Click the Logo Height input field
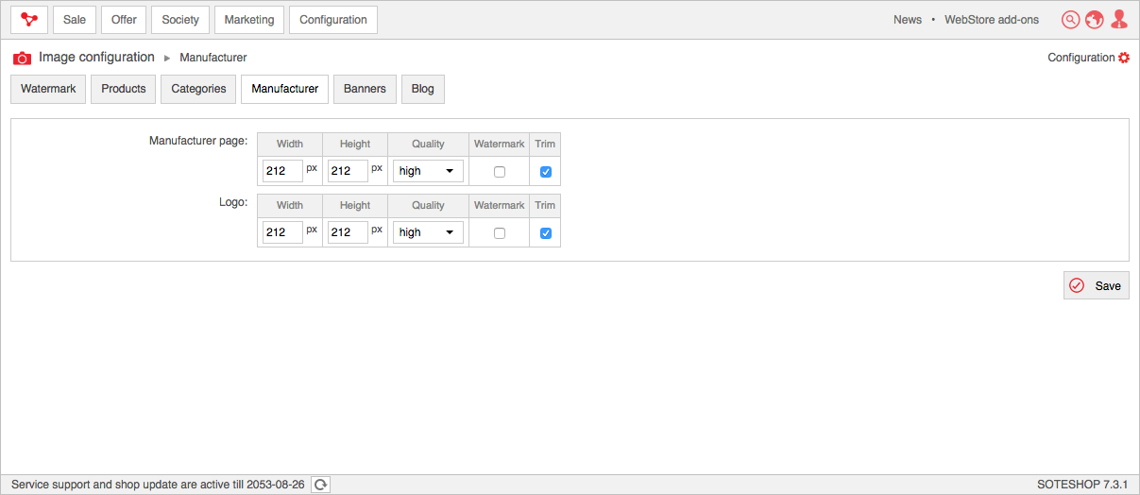This screenshot has width=1140, height=495. (x=348, y=232)
